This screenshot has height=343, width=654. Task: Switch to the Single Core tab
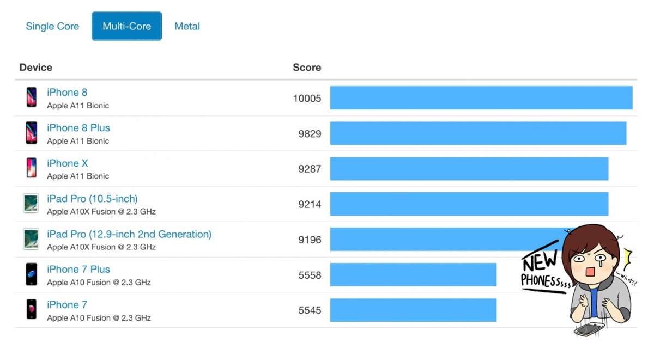tap(52, 26)
